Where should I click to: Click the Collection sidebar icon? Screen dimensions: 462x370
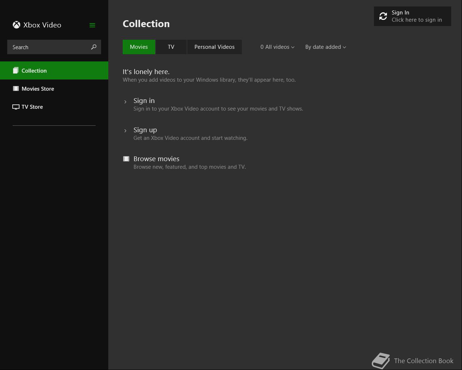click(16, 70)
